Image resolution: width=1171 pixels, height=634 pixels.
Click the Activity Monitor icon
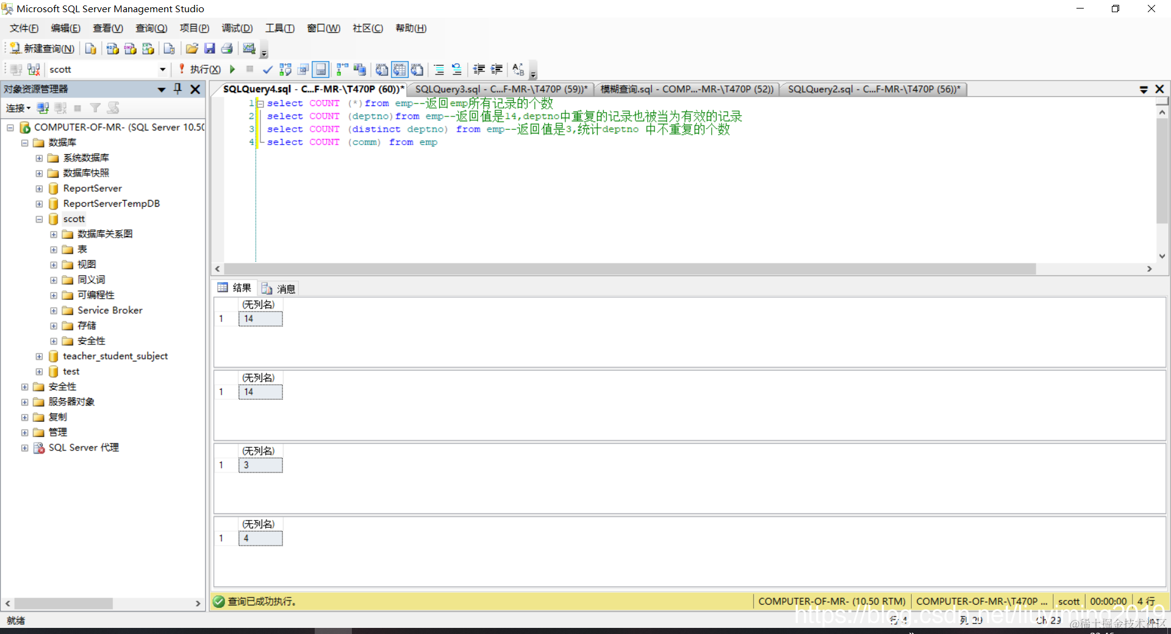point(249,48)
